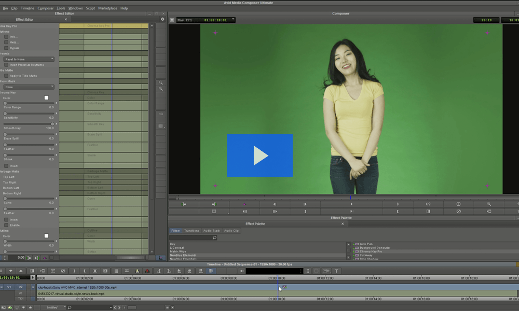
Task: Click the circular record icon in timeline toolbar
Action: [316, 271]
